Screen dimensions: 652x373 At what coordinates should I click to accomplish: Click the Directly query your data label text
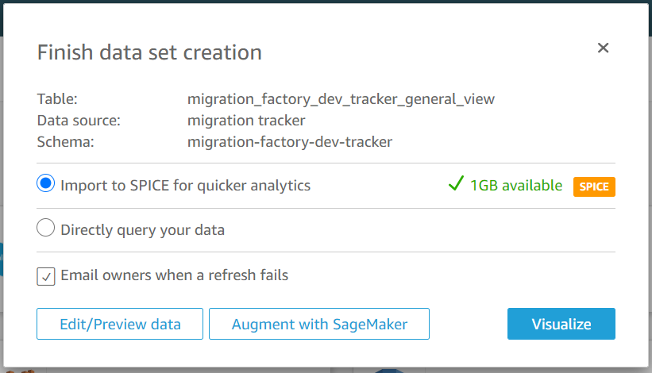[x=143, y=230]
